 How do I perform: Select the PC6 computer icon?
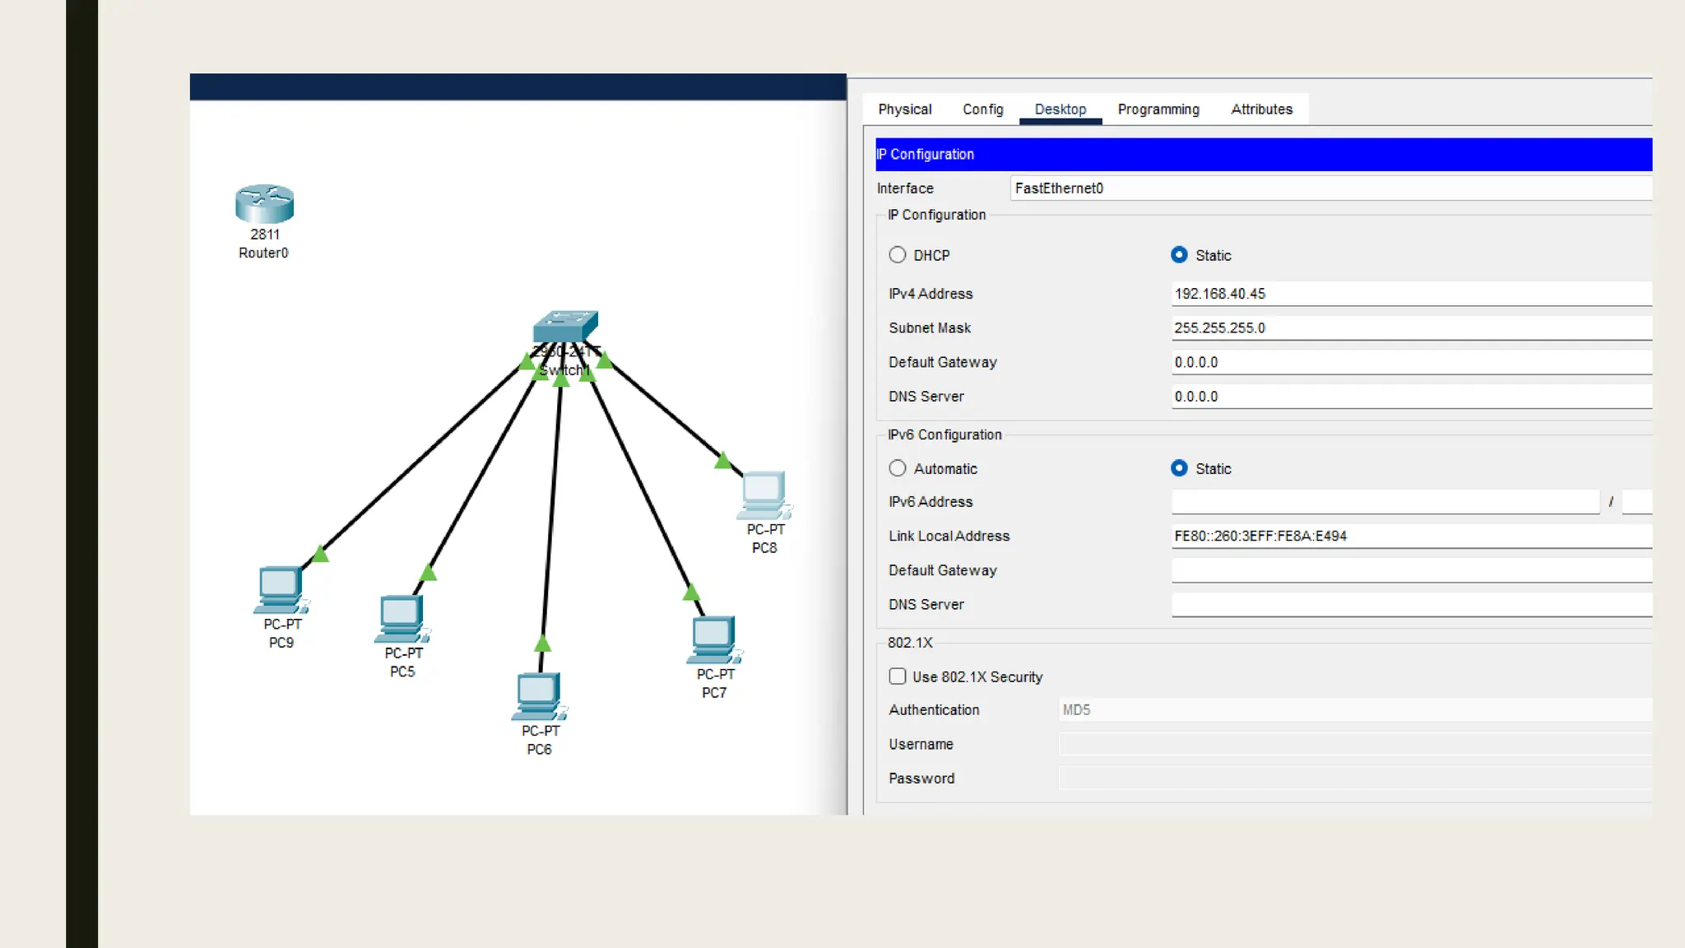(x=539, y=696)
